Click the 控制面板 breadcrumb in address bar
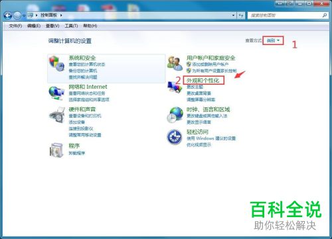Viewport: 332px width, 239px height. tap(48, 15)
